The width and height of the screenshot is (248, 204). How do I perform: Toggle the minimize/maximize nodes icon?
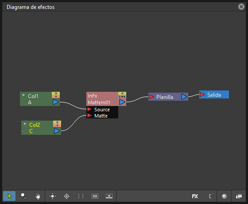[x=109, y=196]
